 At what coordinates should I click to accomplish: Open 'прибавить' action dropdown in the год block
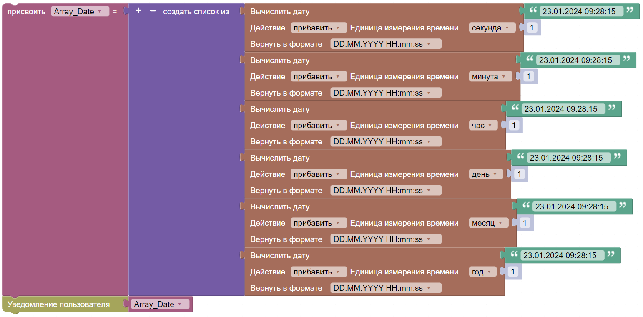(319, 272)
